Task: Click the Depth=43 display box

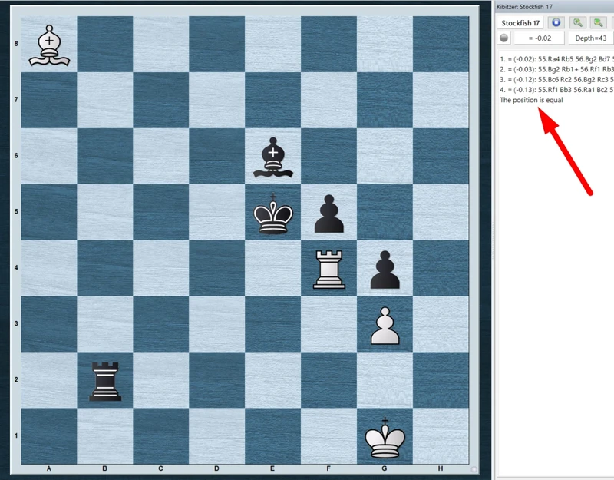Action: [592, 38]
